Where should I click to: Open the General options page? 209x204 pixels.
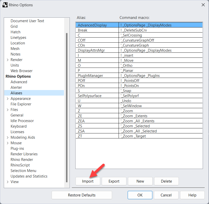[17, 115]
